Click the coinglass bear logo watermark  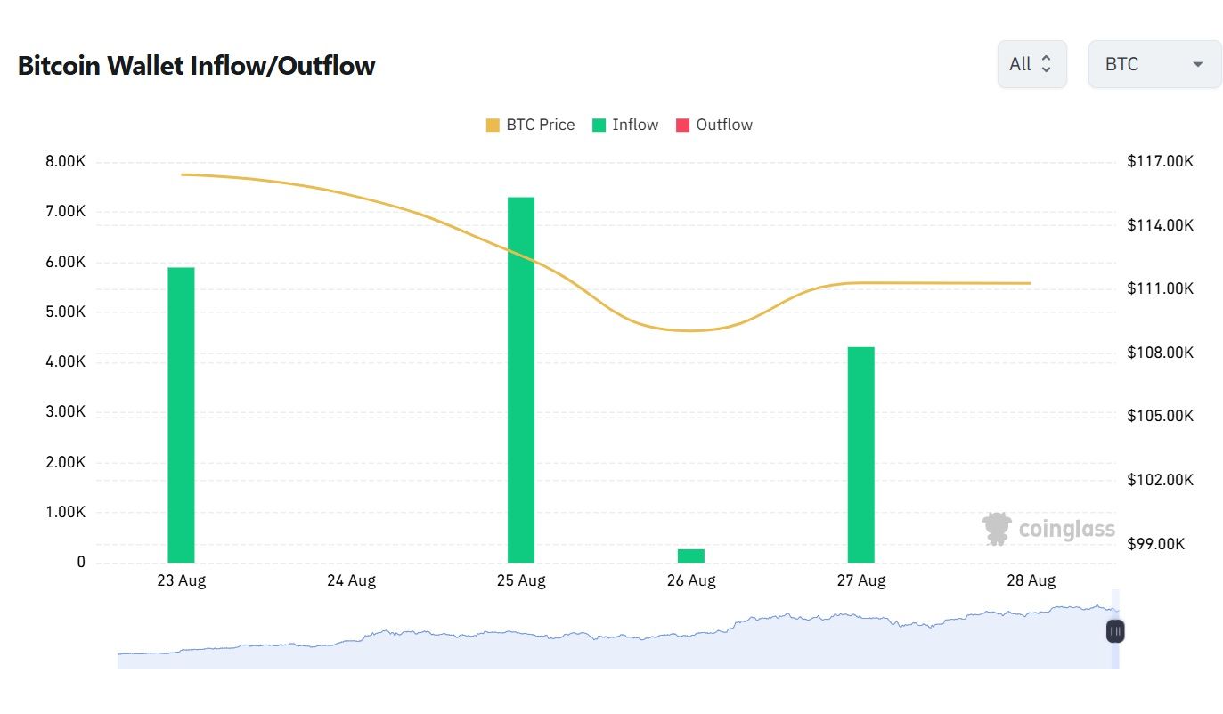[995, 528]
